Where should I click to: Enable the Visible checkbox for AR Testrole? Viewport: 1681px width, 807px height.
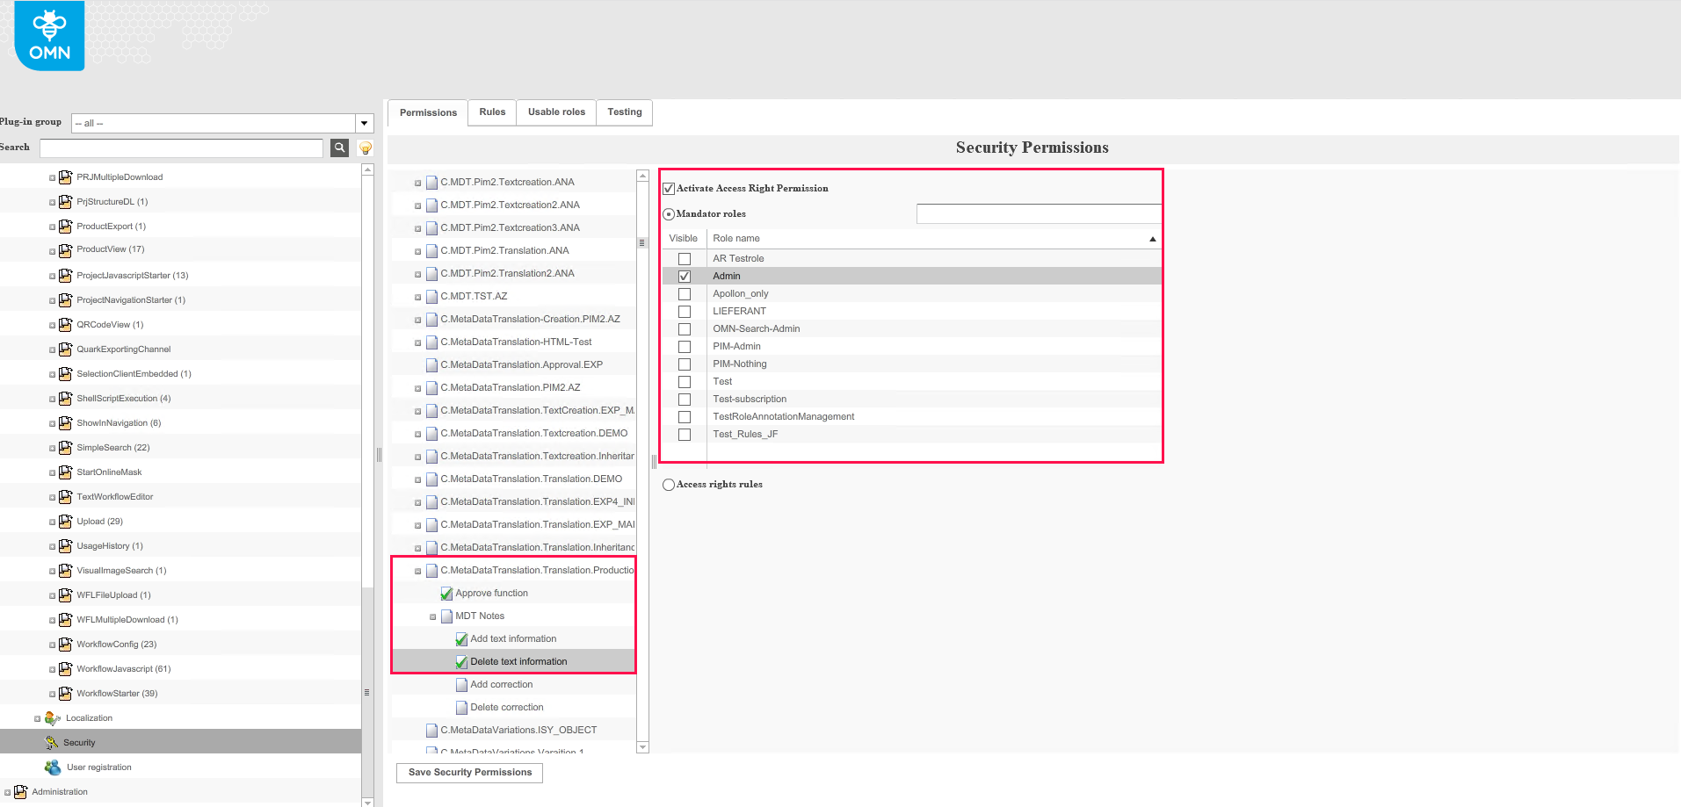pyautogui.click(x=684, y=258)
